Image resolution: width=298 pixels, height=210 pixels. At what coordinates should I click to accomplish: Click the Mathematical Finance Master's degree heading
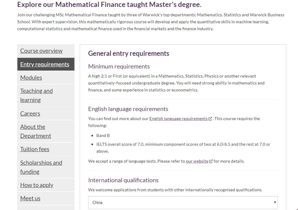[109, 5]
